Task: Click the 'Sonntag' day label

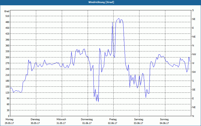Action: (x=164, y=119)
